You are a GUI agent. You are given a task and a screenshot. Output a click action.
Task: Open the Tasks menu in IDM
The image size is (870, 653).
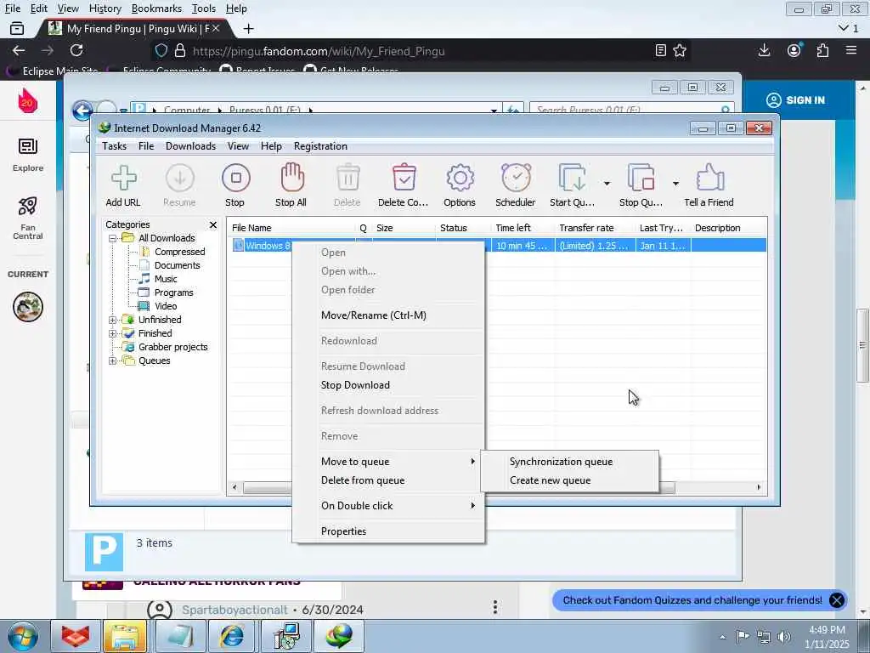(x=115, y=146)
